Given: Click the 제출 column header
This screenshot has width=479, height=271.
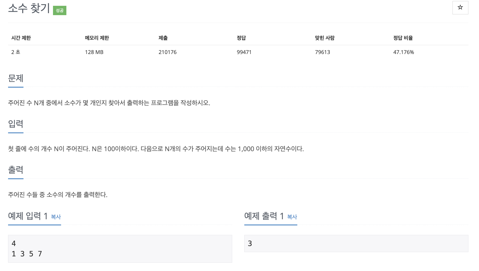Looking at the screenshot, I should click(x=163, y=38).
